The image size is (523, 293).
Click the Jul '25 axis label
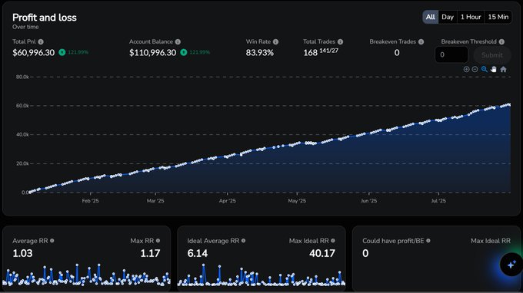pyautogui.click(x=438, y=201)
